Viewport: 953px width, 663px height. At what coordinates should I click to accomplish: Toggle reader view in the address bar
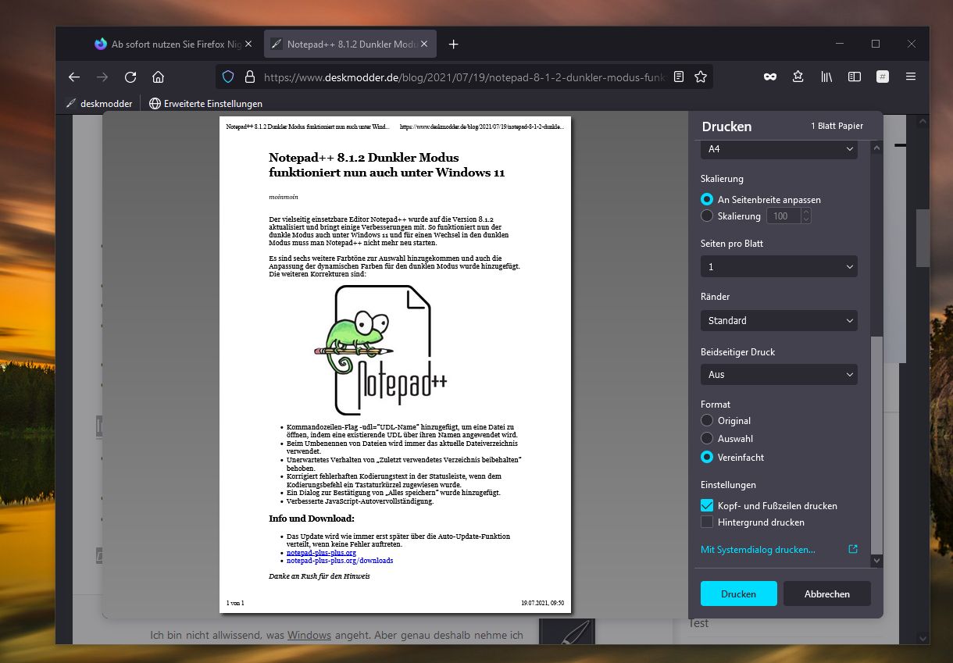(679, 77)
